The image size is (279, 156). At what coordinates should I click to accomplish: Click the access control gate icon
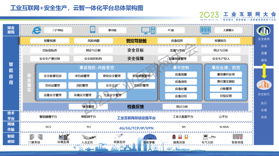click(34, 137)
